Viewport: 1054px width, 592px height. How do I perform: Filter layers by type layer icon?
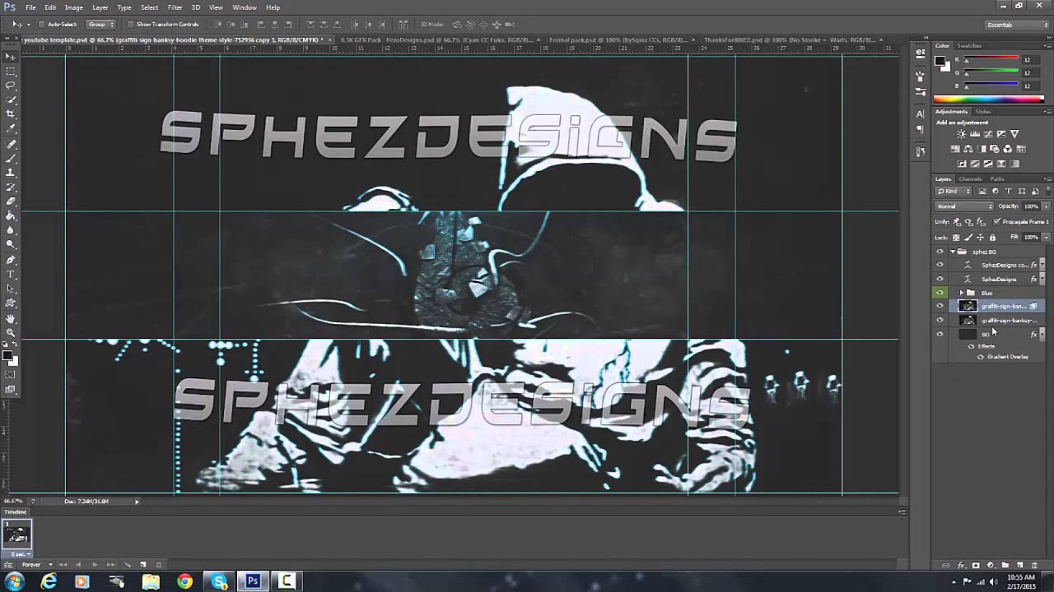click(x=1008, y=191)
